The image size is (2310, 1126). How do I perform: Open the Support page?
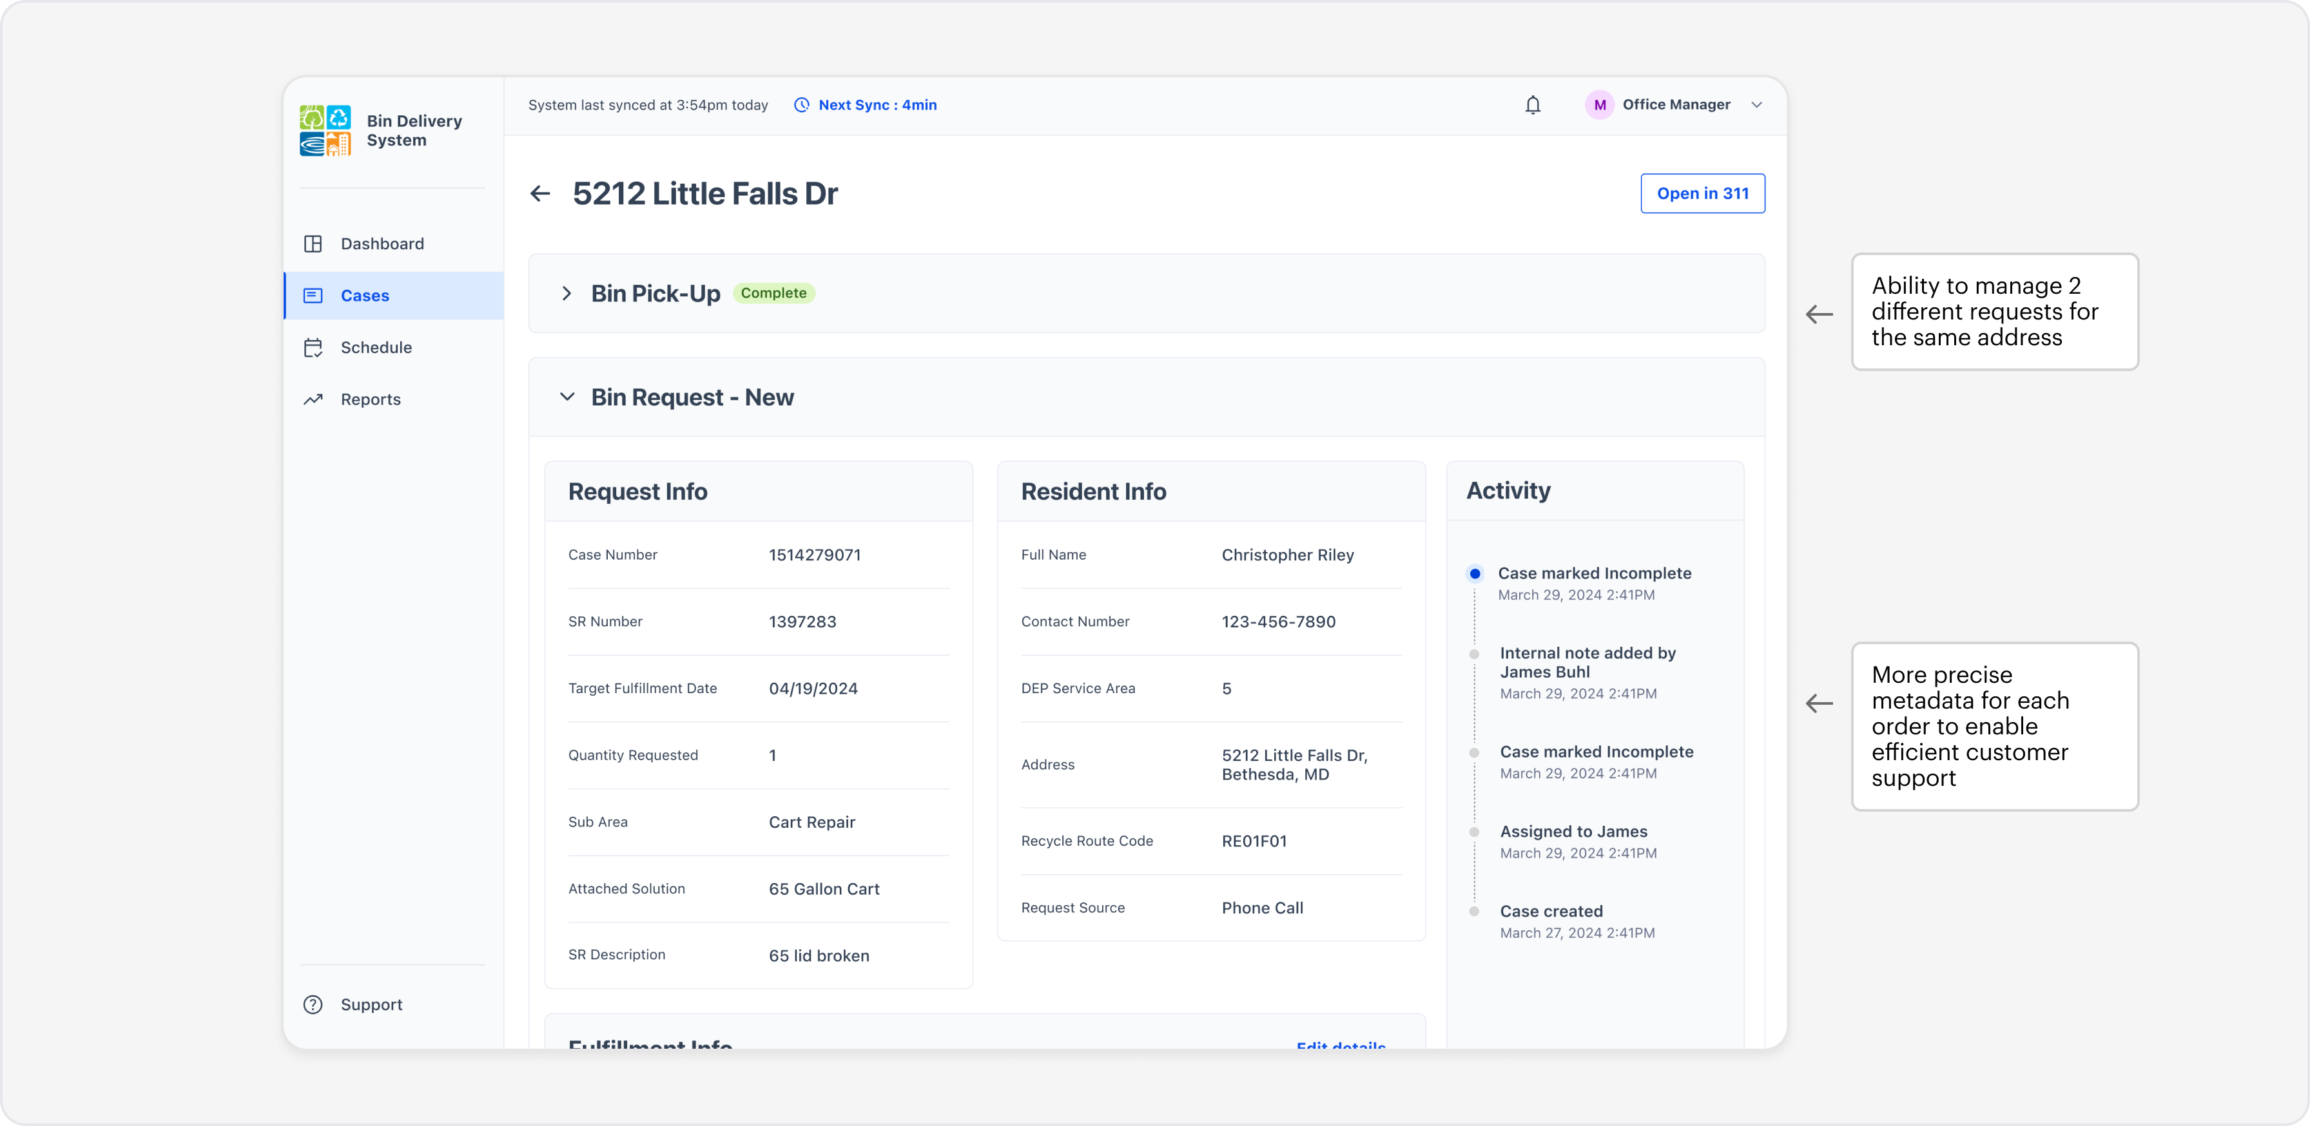(x=394, y=1005)
